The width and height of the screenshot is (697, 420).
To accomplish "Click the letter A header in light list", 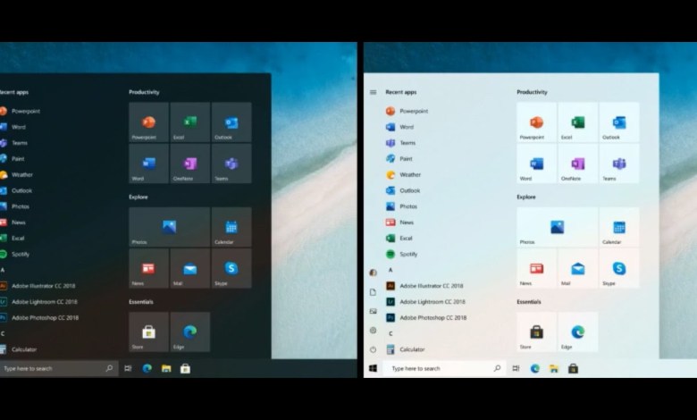I will coord(390,270).
